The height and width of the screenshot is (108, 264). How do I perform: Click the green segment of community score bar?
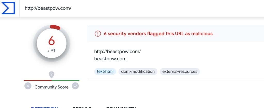click(x=65, y=81)
